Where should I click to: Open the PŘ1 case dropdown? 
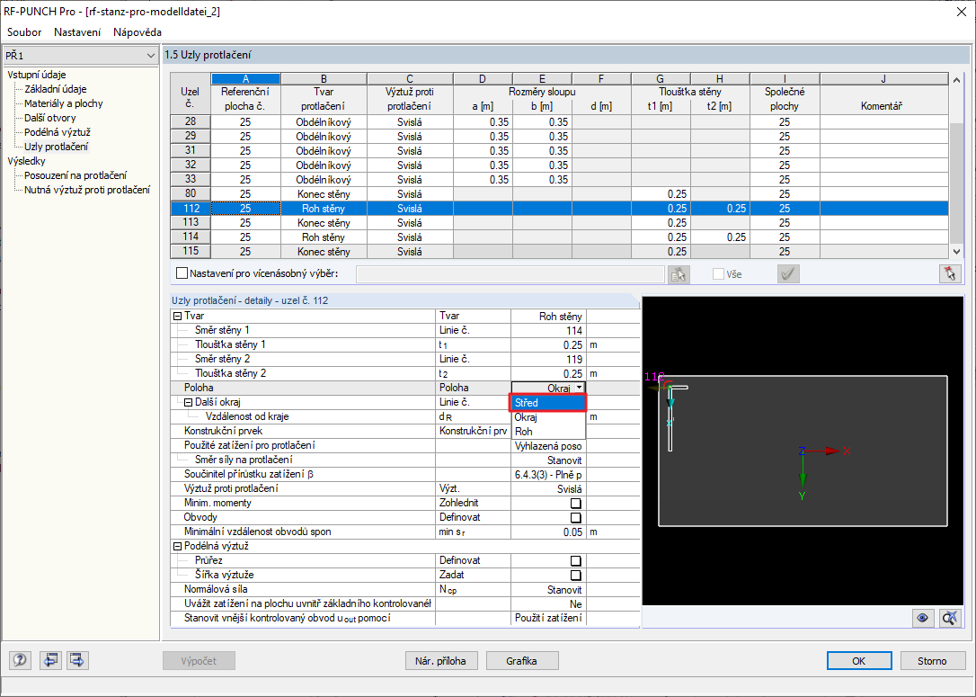150,56
